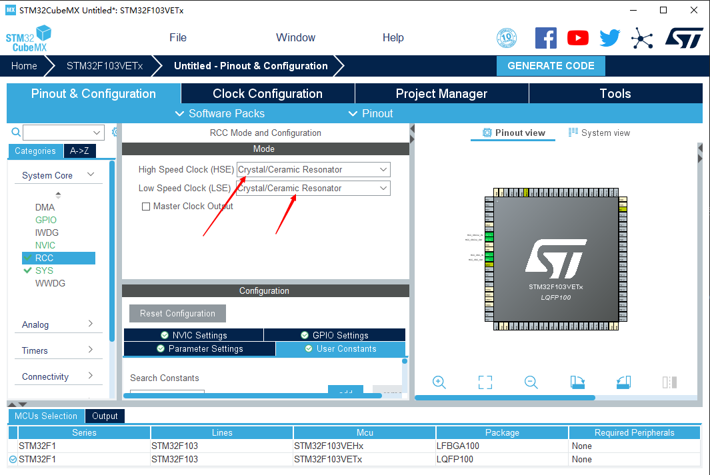Click the categories panel vertical scrollbar

click(x=112, y=251)
